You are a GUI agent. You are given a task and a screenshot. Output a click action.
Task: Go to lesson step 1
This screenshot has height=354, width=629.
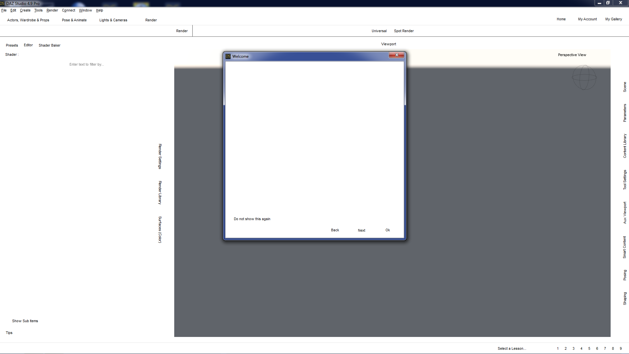(558, 349)
